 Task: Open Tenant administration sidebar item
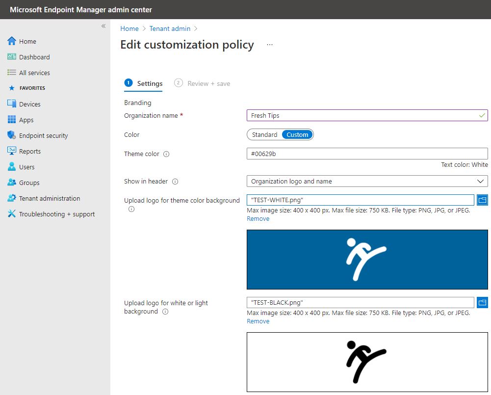pyautogui.click(x=50, y=198)
